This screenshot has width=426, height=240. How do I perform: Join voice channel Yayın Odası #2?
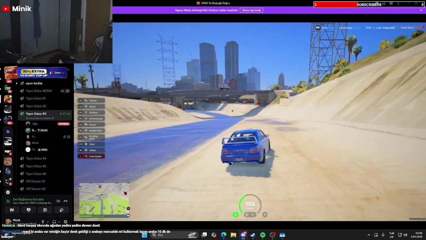pos(45,106)
